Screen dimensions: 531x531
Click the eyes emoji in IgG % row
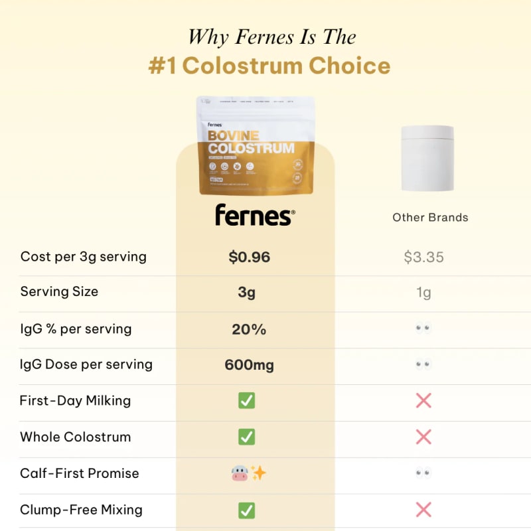(x=423, y=329)
